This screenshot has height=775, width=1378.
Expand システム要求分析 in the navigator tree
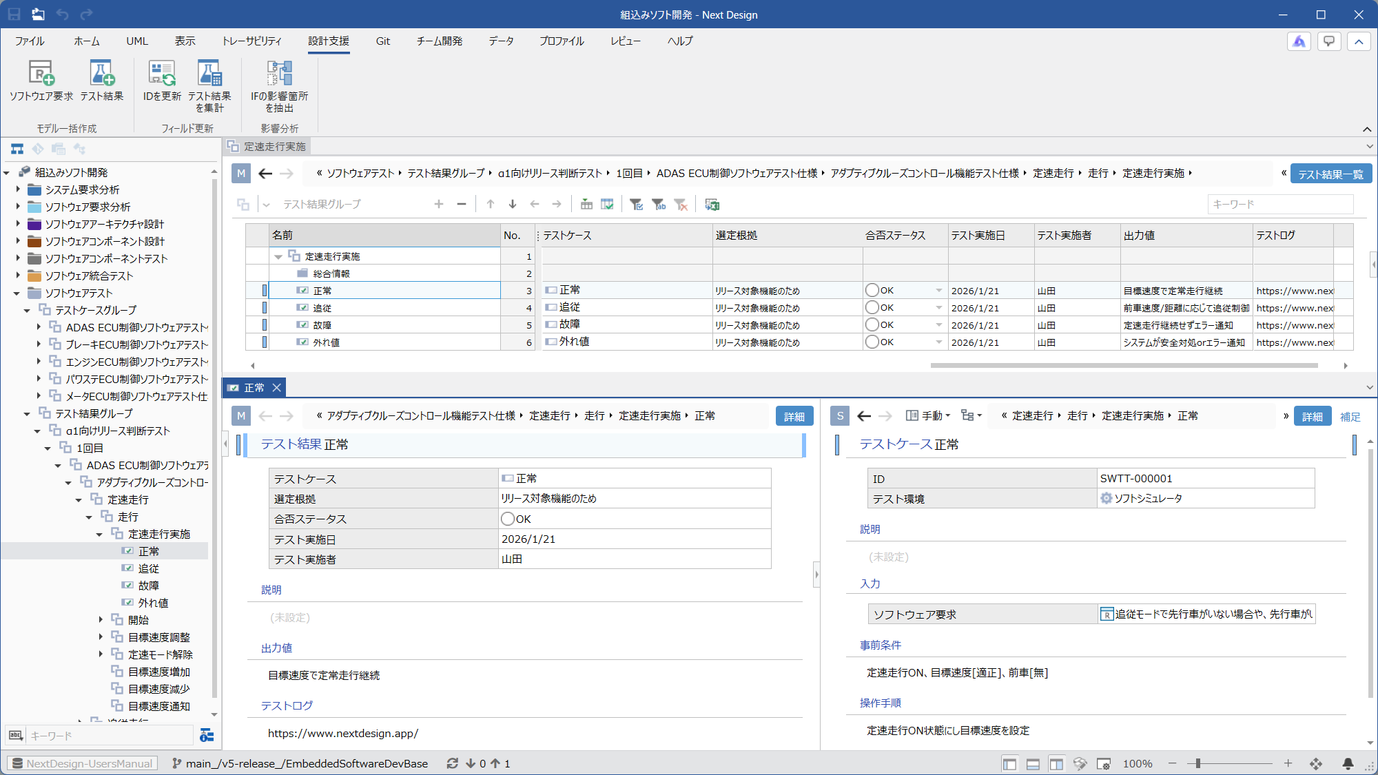18,189
